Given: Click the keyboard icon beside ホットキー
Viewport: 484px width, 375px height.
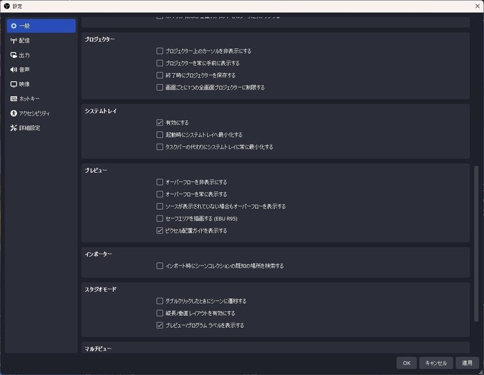Looking at the screenshot, I should click(13, 99).
